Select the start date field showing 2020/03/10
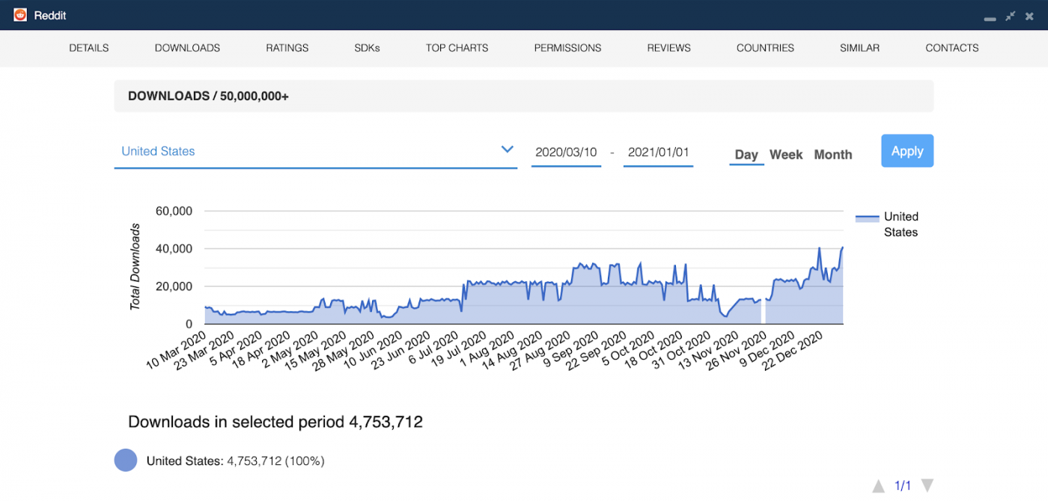 click(566, 151)
